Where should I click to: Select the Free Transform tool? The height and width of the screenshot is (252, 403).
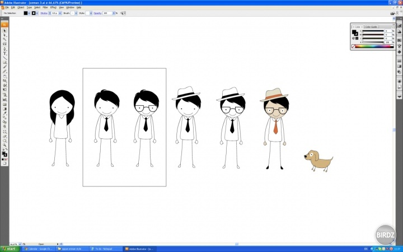(x=4, y=90)
